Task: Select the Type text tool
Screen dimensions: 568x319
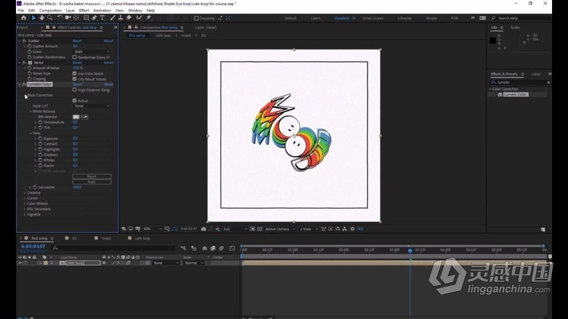Action: tap(102, 18)
